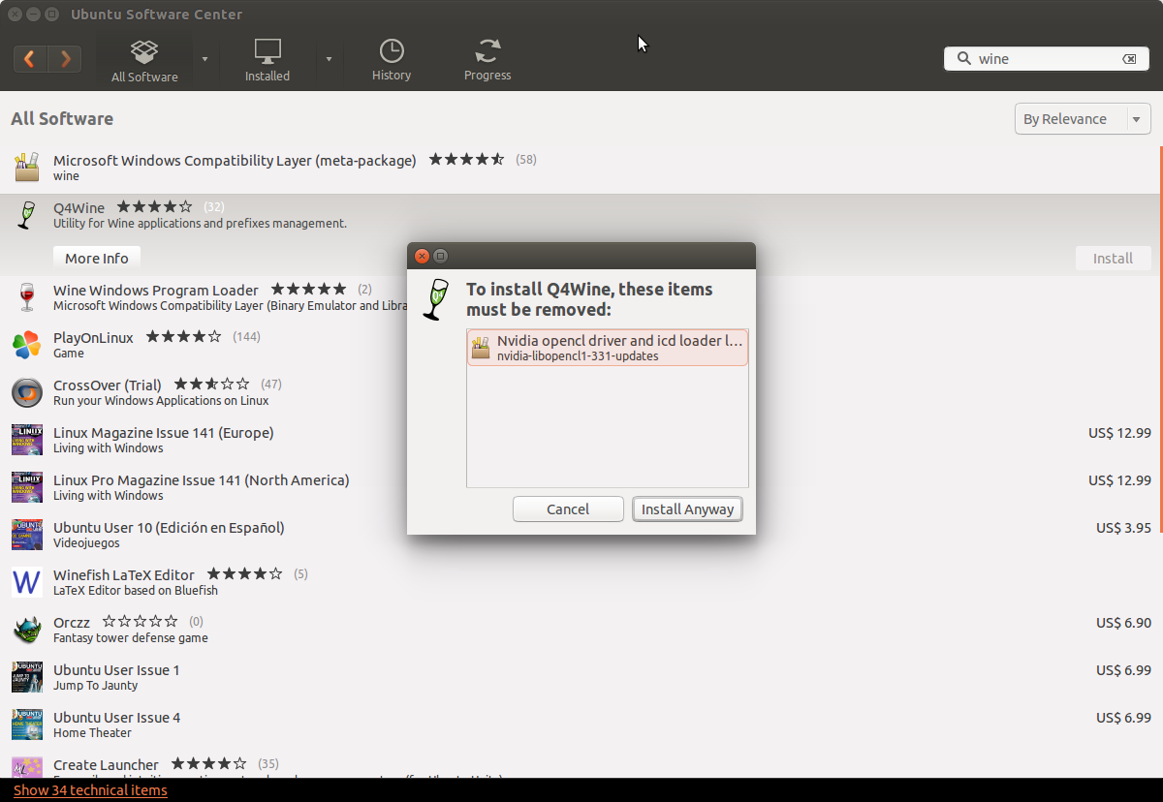Viewport: 1163px width, 802px height.
Task: Open the History view
Action: coord(392,59)
